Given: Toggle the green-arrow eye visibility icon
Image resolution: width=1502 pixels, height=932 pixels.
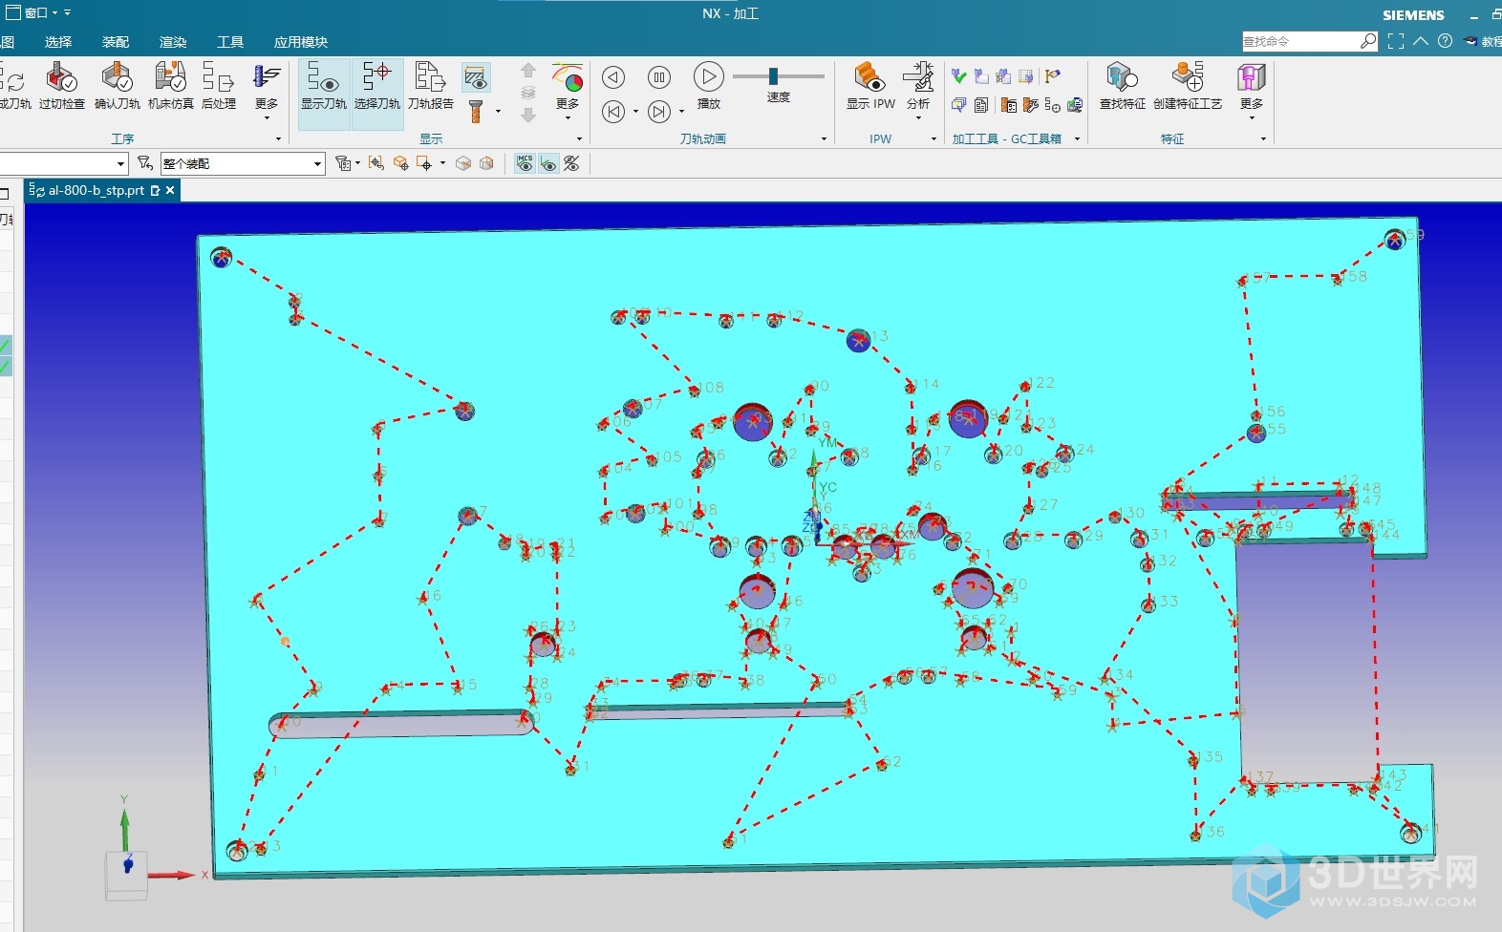Looking at the screenshot, I should (x=548, y=163).
